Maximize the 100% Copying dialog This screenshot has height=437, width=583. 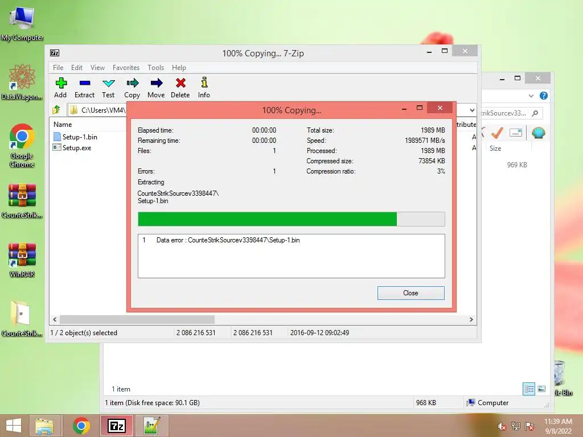420,108
